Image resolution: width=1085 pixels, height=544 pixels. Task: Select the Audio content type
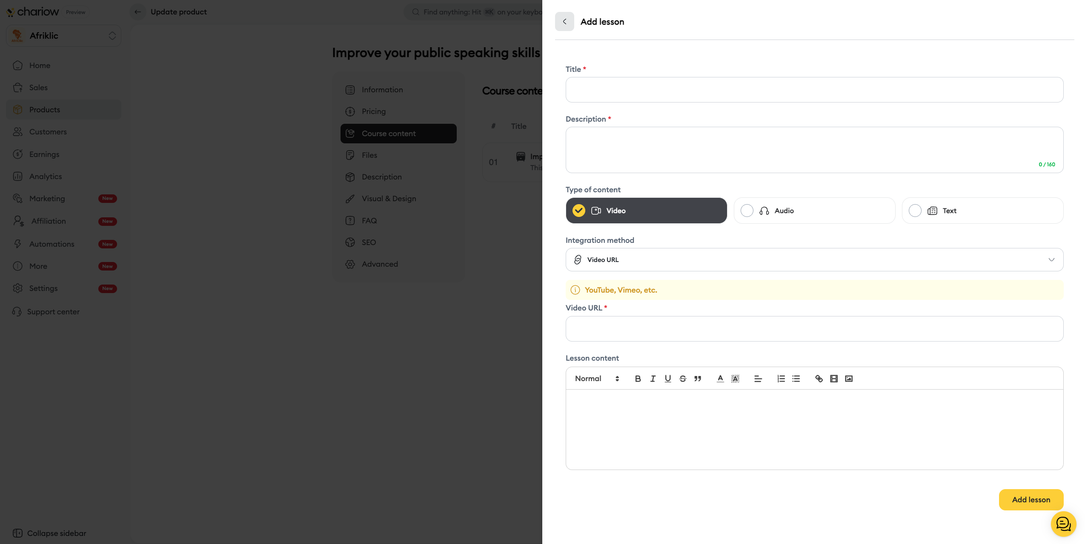tap(814, 211)
